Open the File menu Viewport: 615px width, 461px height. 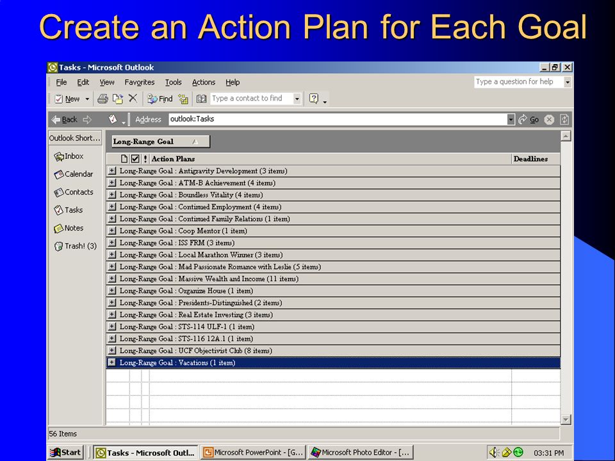[61, 83]
